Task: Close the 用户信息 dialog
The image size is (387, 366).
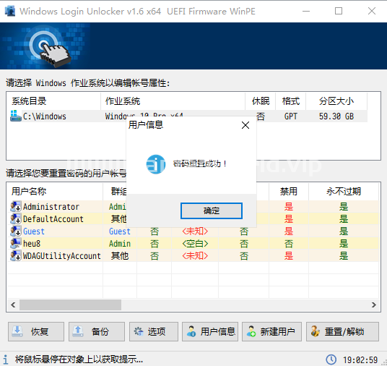Action: click(245, 125)
